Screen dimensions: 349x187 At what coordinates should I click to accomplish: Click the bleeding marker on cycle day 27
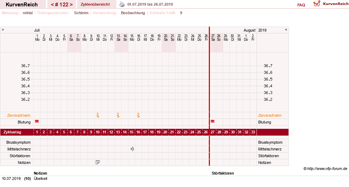point(212,121)
